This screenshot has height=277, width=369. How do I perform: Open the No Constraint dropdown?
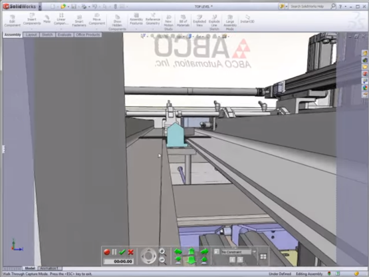pos(239,252)
